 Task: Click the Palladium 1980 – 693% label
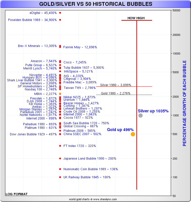(x=40, y=124)
